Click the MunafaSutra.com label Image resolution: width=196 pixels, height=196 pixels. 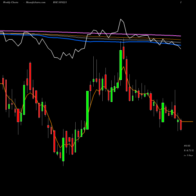36,2
